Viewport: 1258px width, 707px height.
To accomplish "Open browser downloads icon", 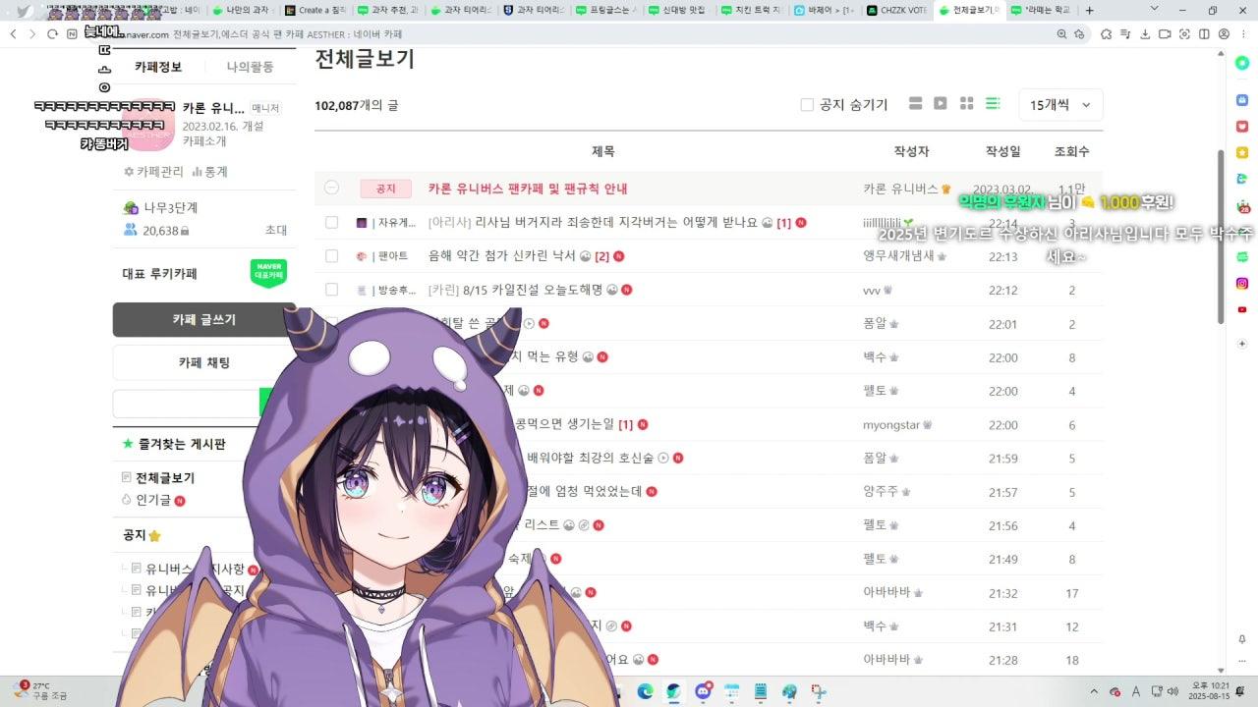I will click(x=1145, y=33).
